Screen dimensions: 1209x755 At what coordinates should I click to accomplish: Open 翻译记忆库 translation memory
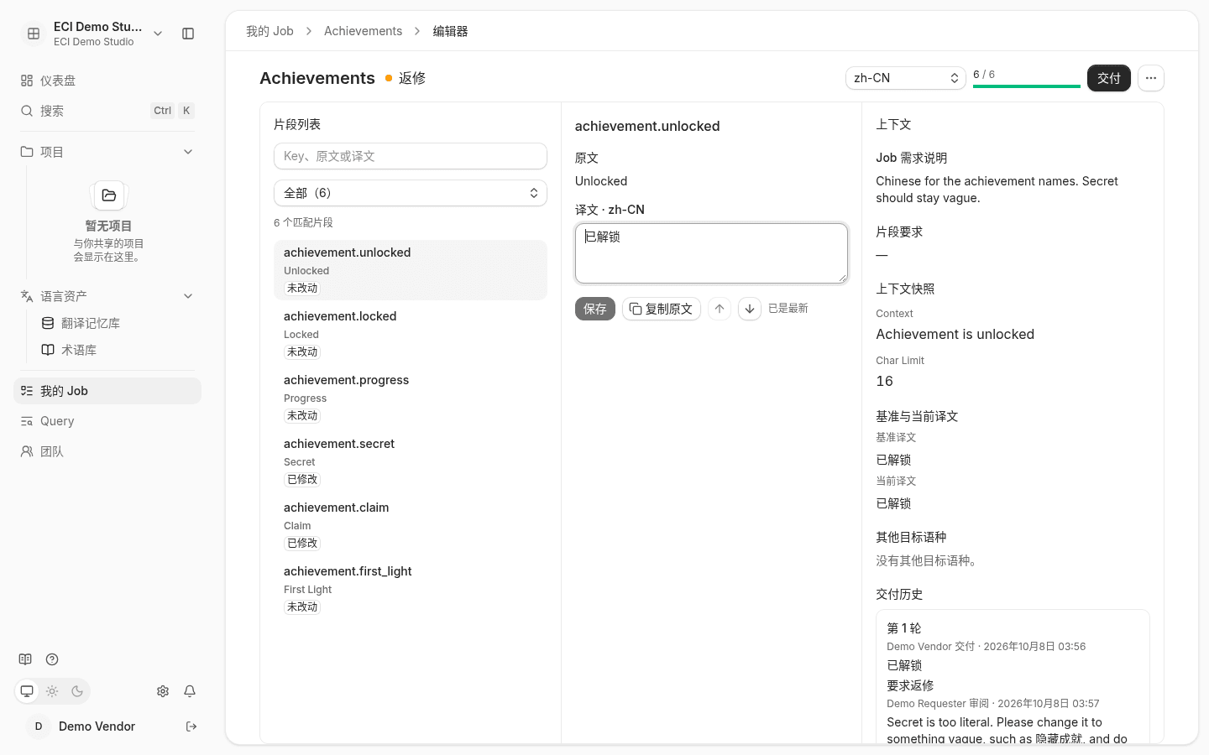point(118,323)
